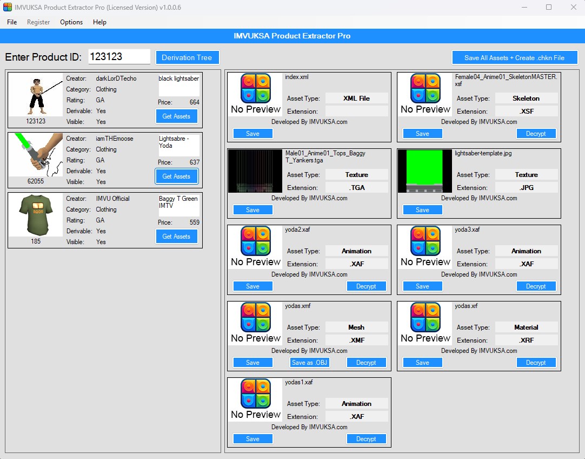Click the yoda3.xaf file name
Image resolution: width=585 pixels, height=459 pixels.
click(x=467, y=229)
